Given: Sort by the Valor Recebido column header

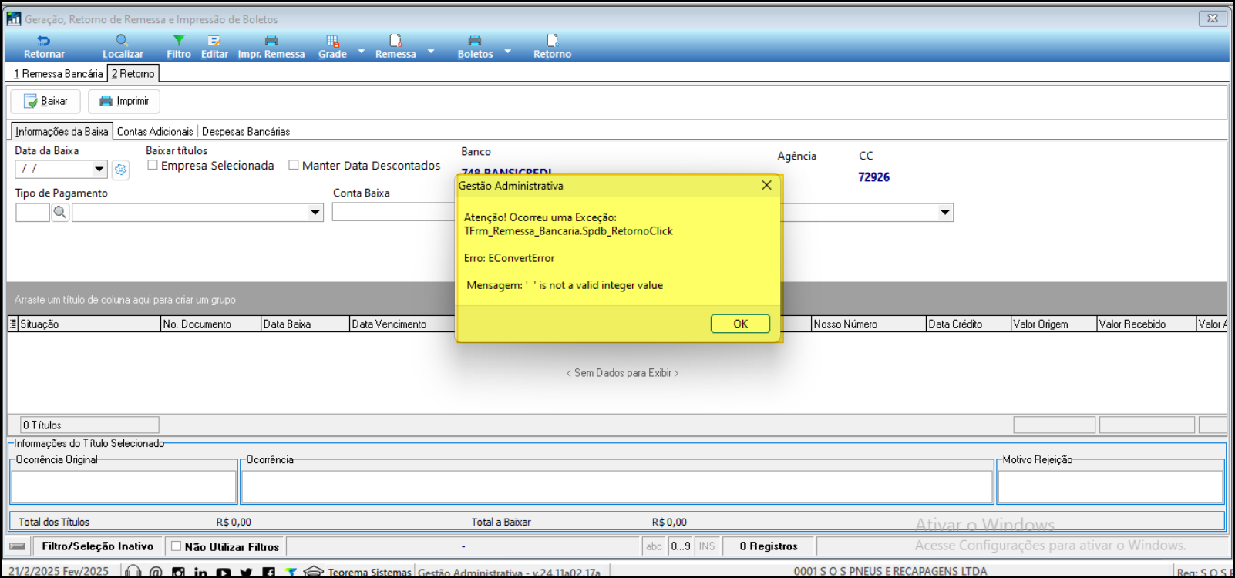Looking at the screenshot, I should pyautogui.click(x=1146, y=324).
